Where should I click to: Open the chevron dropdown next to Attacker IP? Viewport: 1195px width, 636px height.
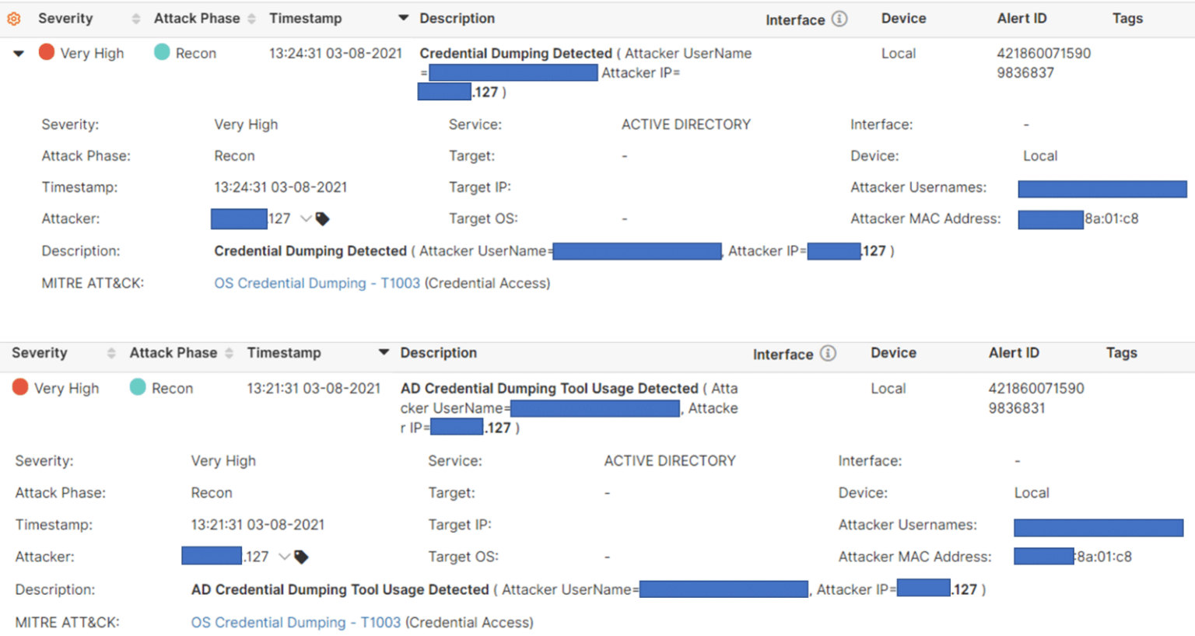(307, 218)
